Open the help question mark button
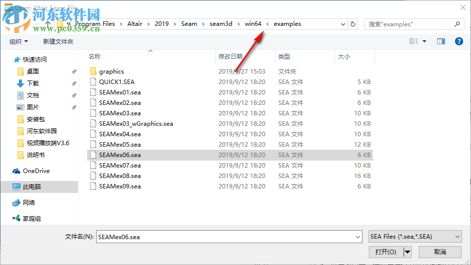 459,41
